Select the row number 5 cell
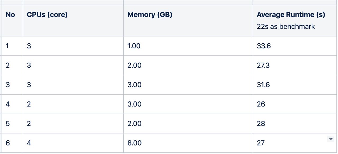Screen dimensions: 338x154 point(12,124)
